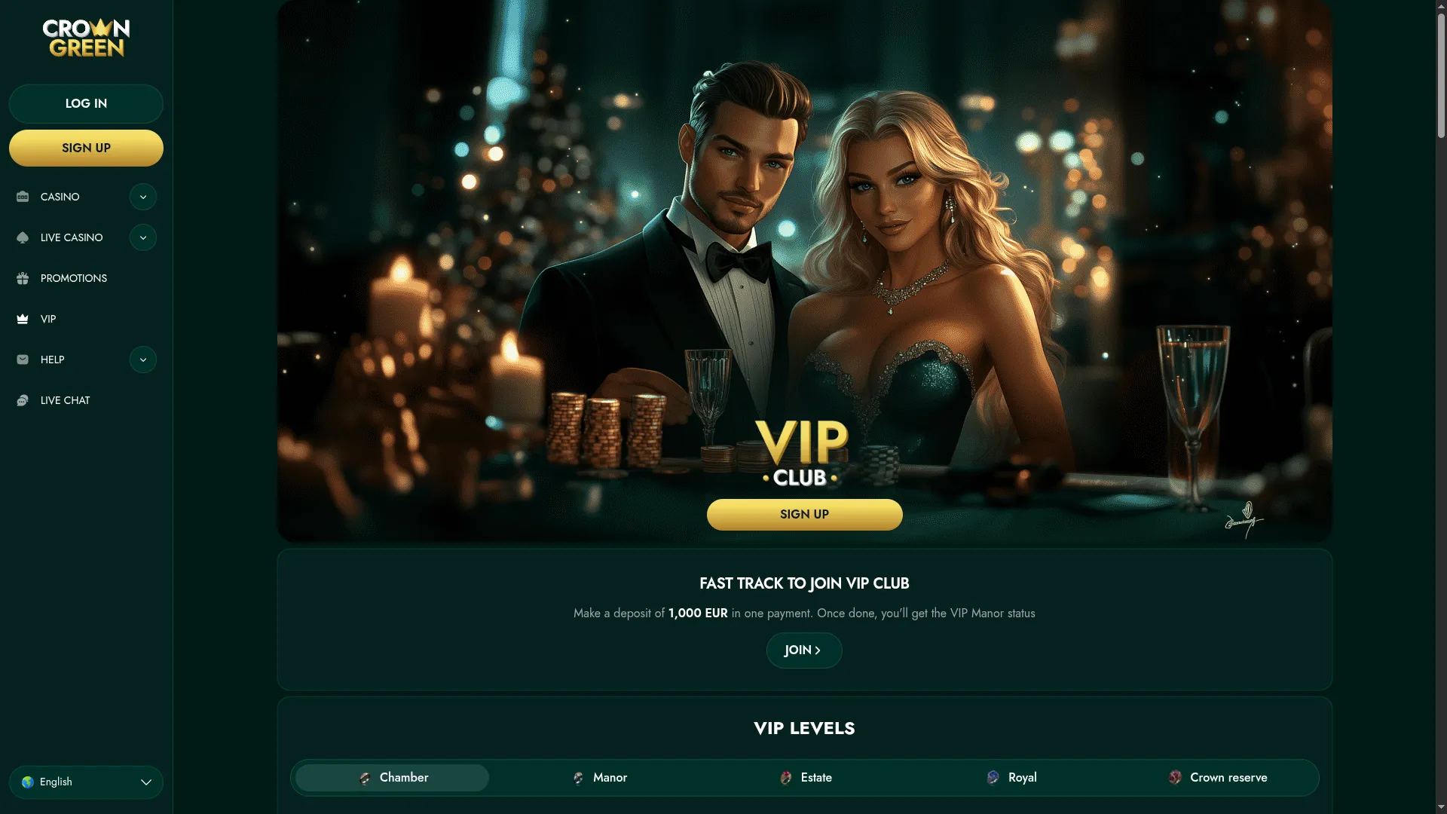
Task: Click the Live Casino spade icon
Action: coord(23,237)
